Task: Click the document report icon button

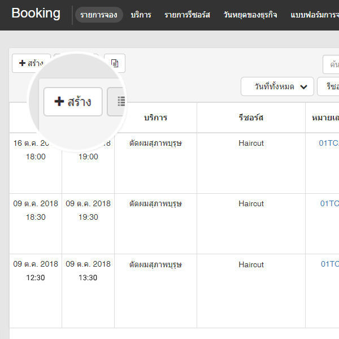Action: [115, 63]
